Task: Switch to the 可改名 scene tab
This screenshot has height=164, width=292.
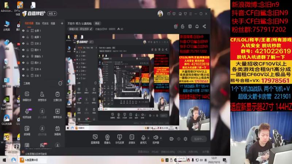Action: pyautogui.click(x=45, y=23)
